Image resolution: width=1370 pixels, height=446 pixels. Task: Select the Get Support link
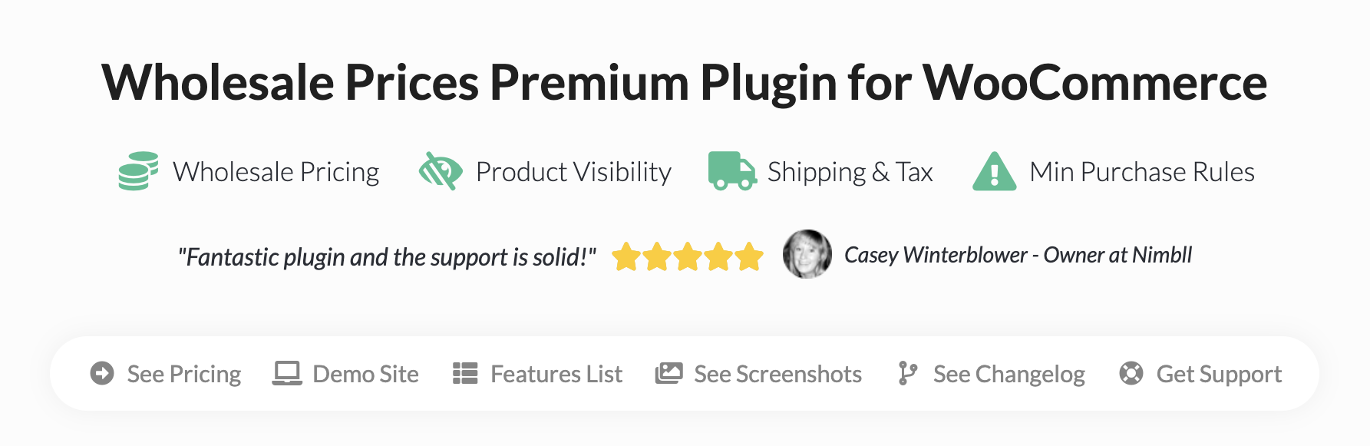pos(1219,374)
